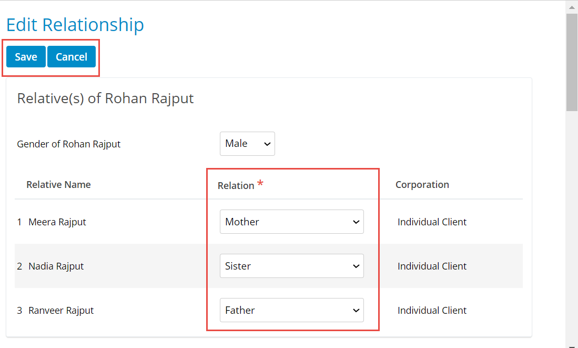Save the relationship changes
Viewport: 578px width, 348px height.
[x=25, y=56]
